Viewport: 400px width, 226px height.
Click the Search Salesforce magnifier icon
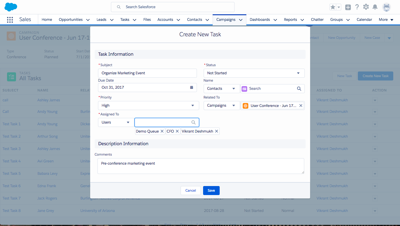tap(118, 7)
